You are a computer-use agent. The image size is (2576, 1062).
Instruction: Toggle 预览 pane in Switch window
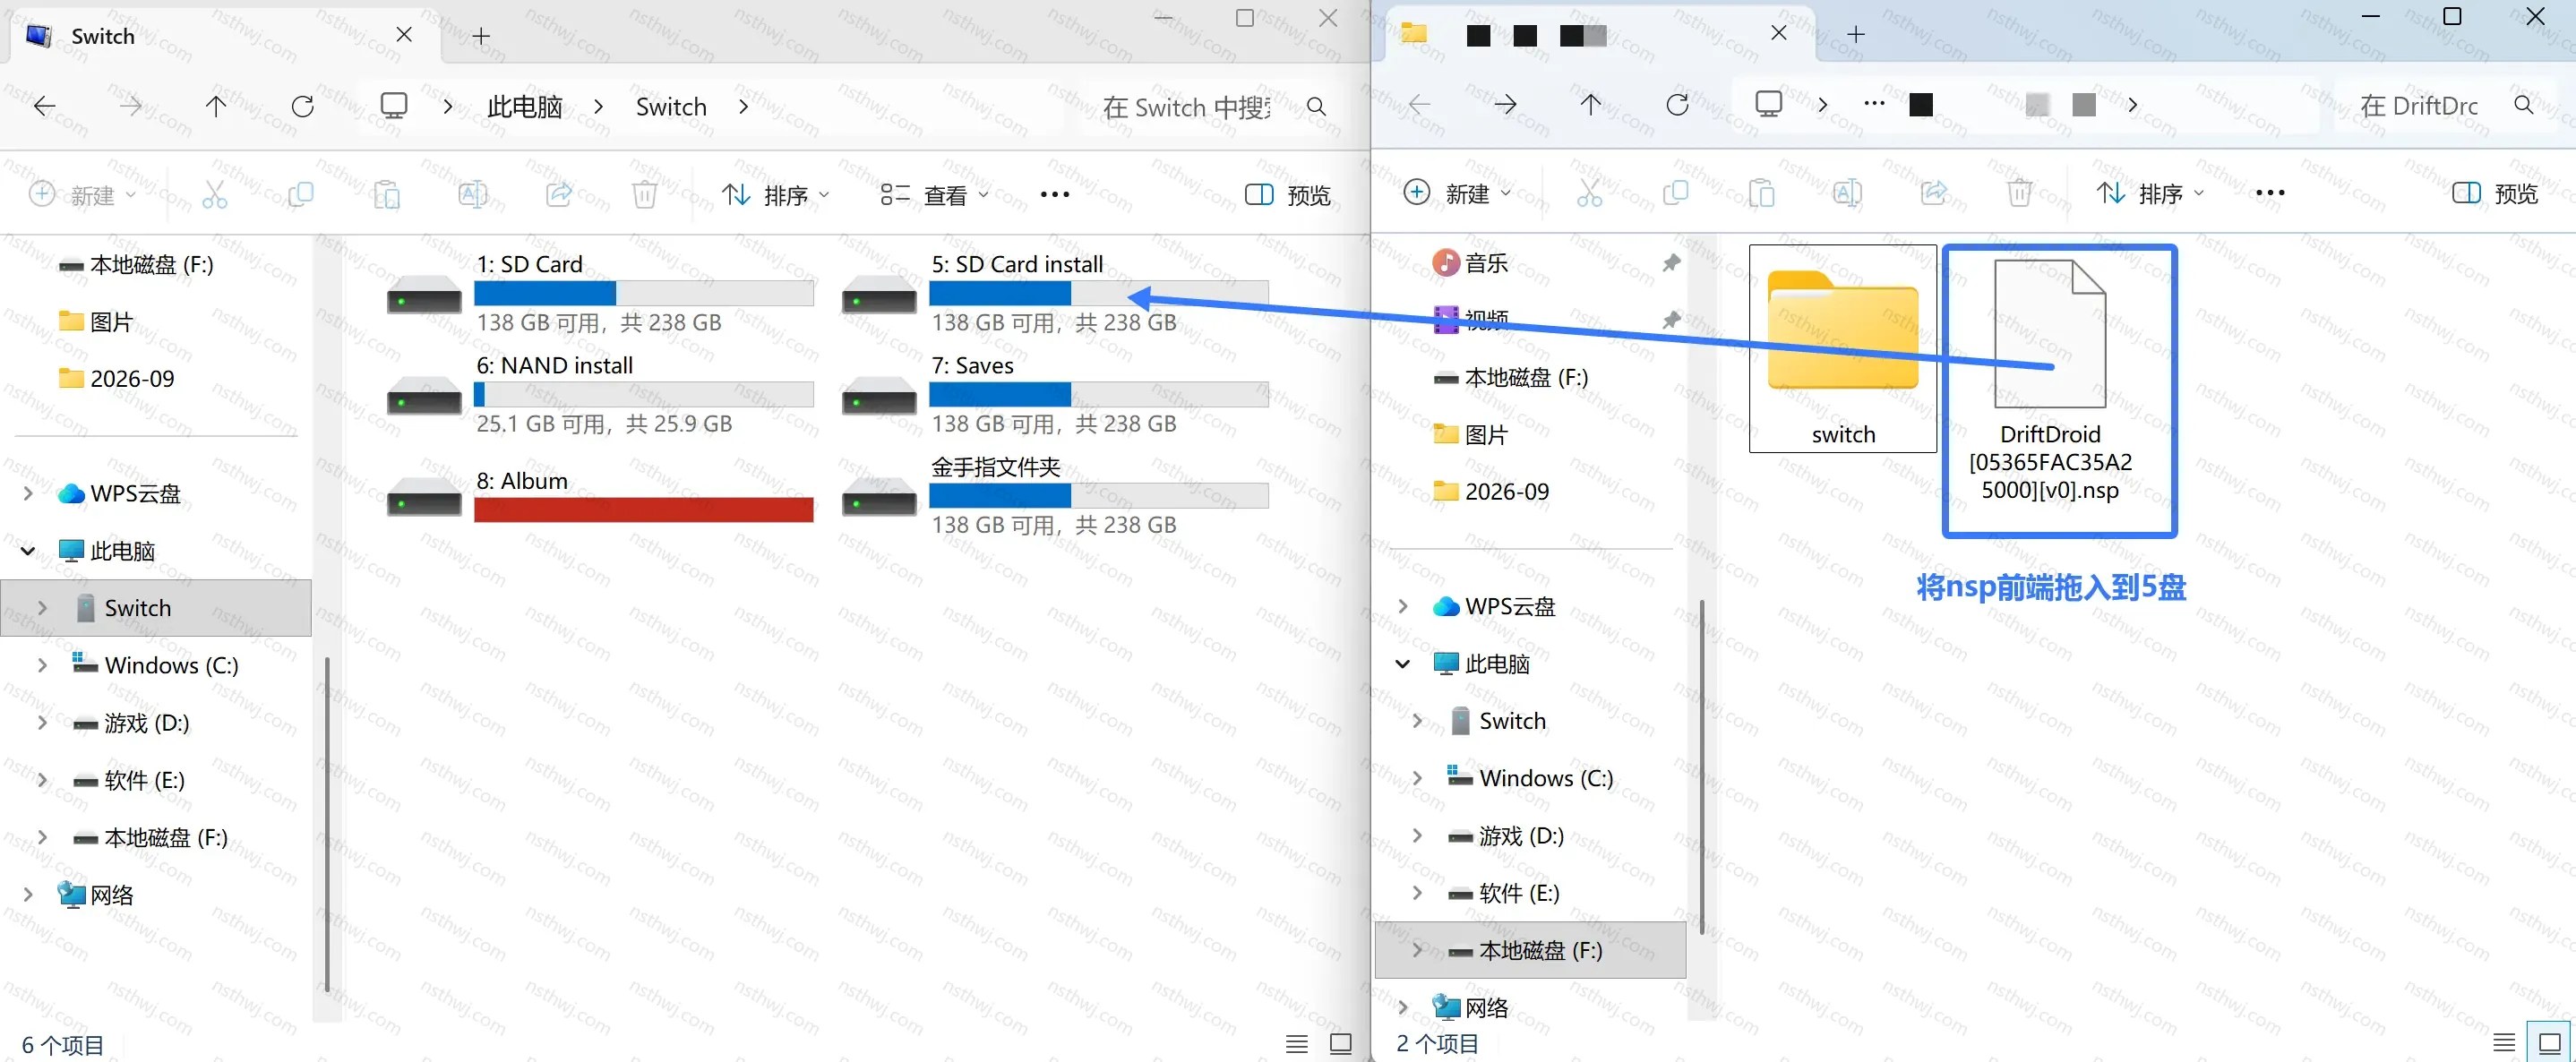point(1287,195)
